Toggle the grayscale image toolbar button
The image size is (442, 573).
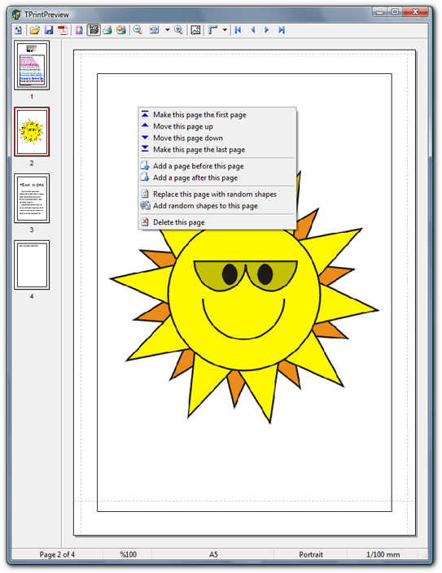(x=195, y=30)
